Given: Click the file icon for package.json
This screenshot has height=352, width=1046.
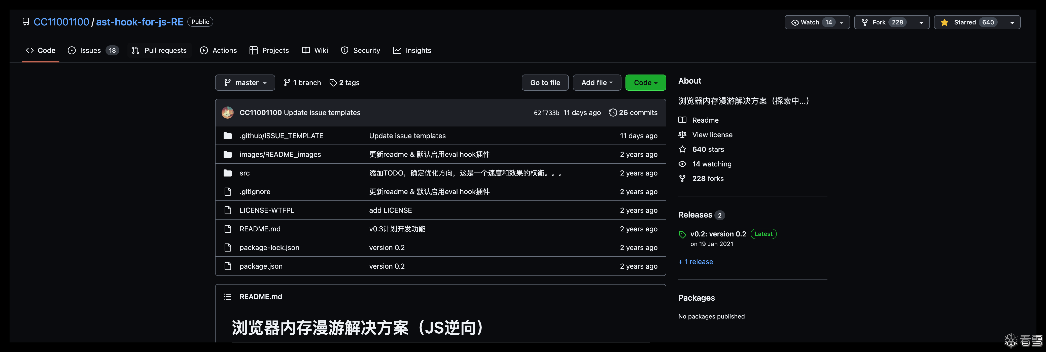Looking at the screenshot, I should coord(228,266).
